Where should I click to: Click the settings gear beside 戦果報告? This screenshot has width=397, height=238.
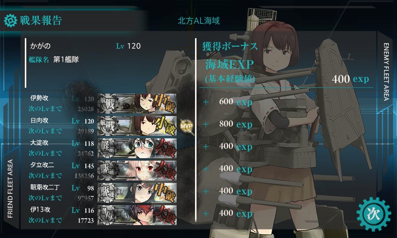tap(10, 20)
